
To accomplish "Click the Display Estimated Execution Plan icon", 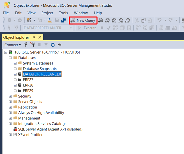I will click(115, 28).
